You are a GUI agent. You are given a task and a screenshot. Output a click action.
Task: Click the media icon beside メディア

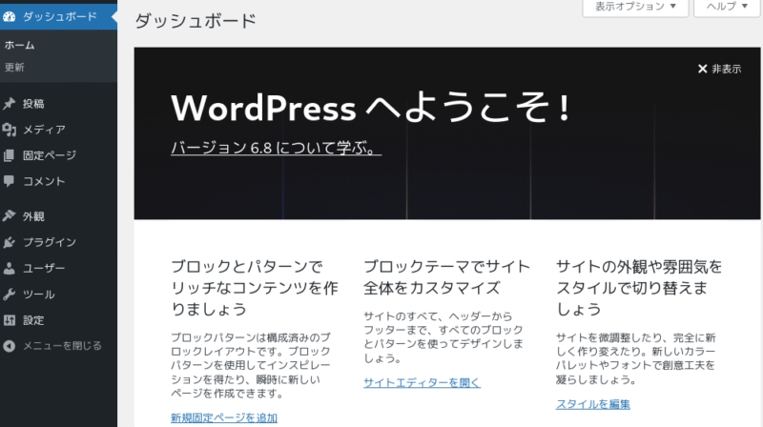click(x=10, y=130)
